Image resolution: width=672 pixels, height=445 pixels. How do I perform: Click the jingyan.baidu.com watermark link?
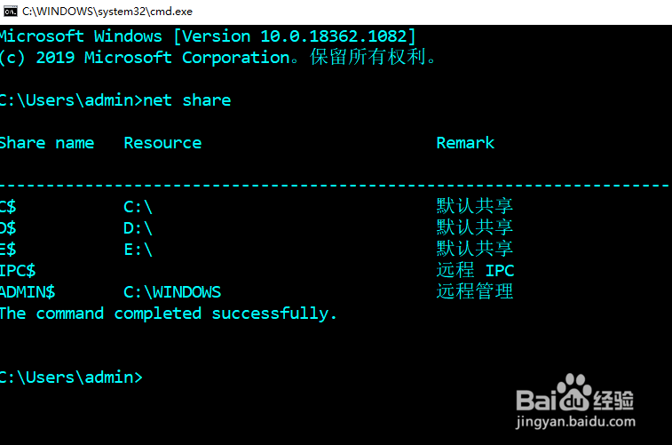pyautogui.click(x=575, y=422)
